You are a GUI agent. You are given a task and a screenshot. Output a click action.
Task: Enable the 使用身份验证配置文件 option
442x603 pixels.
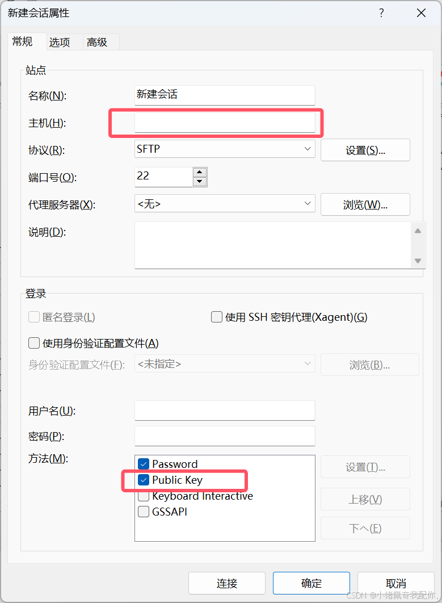click(x=32, y=343)
